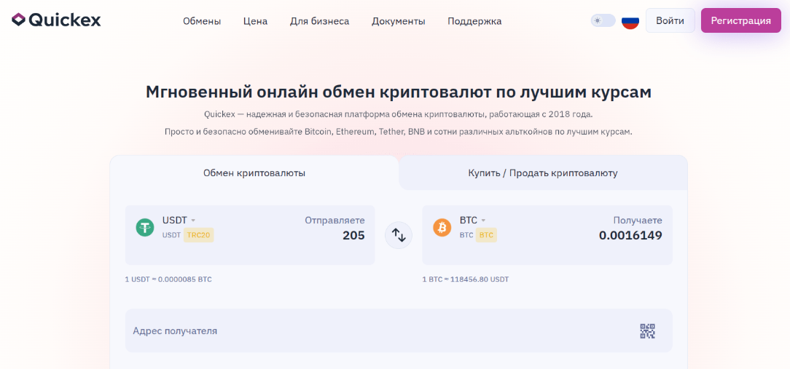Switch to the Купить / Продать криптовалюту tab
The image size is (790, 369).
(x=543, y=173)
